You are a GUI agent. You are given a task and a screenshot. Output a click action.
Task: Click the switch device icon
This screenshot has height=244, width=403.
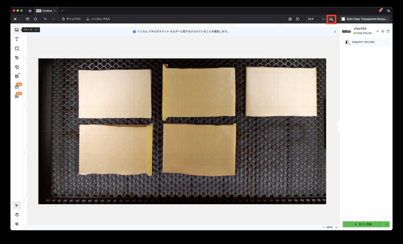click(x=378, y=31)
